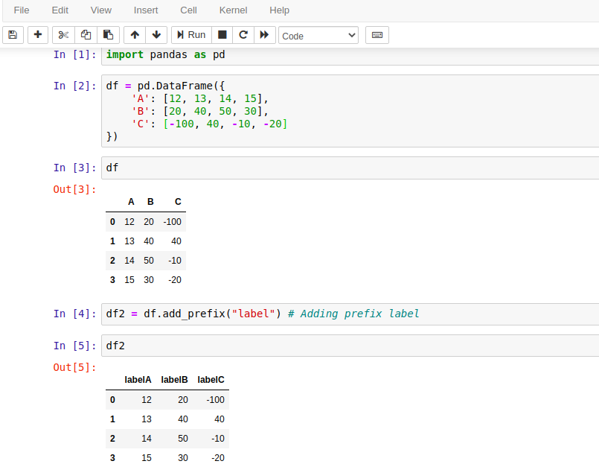Click the In [4]: prompt label
The height and width of the screenshot is (464, 599).
coord(75,314)
